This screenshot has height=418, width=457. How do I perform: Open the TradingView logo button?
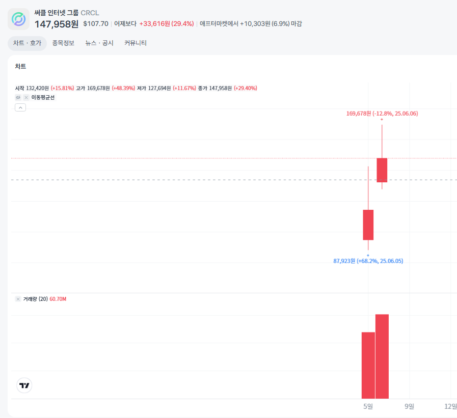24,385
